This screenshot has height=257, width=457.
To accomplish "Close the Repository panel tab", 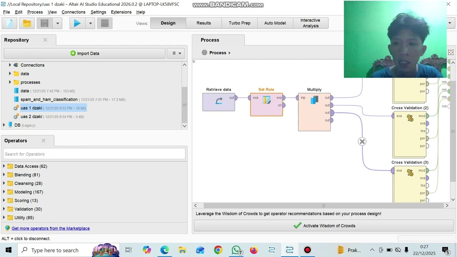I will tap(45, 40).
